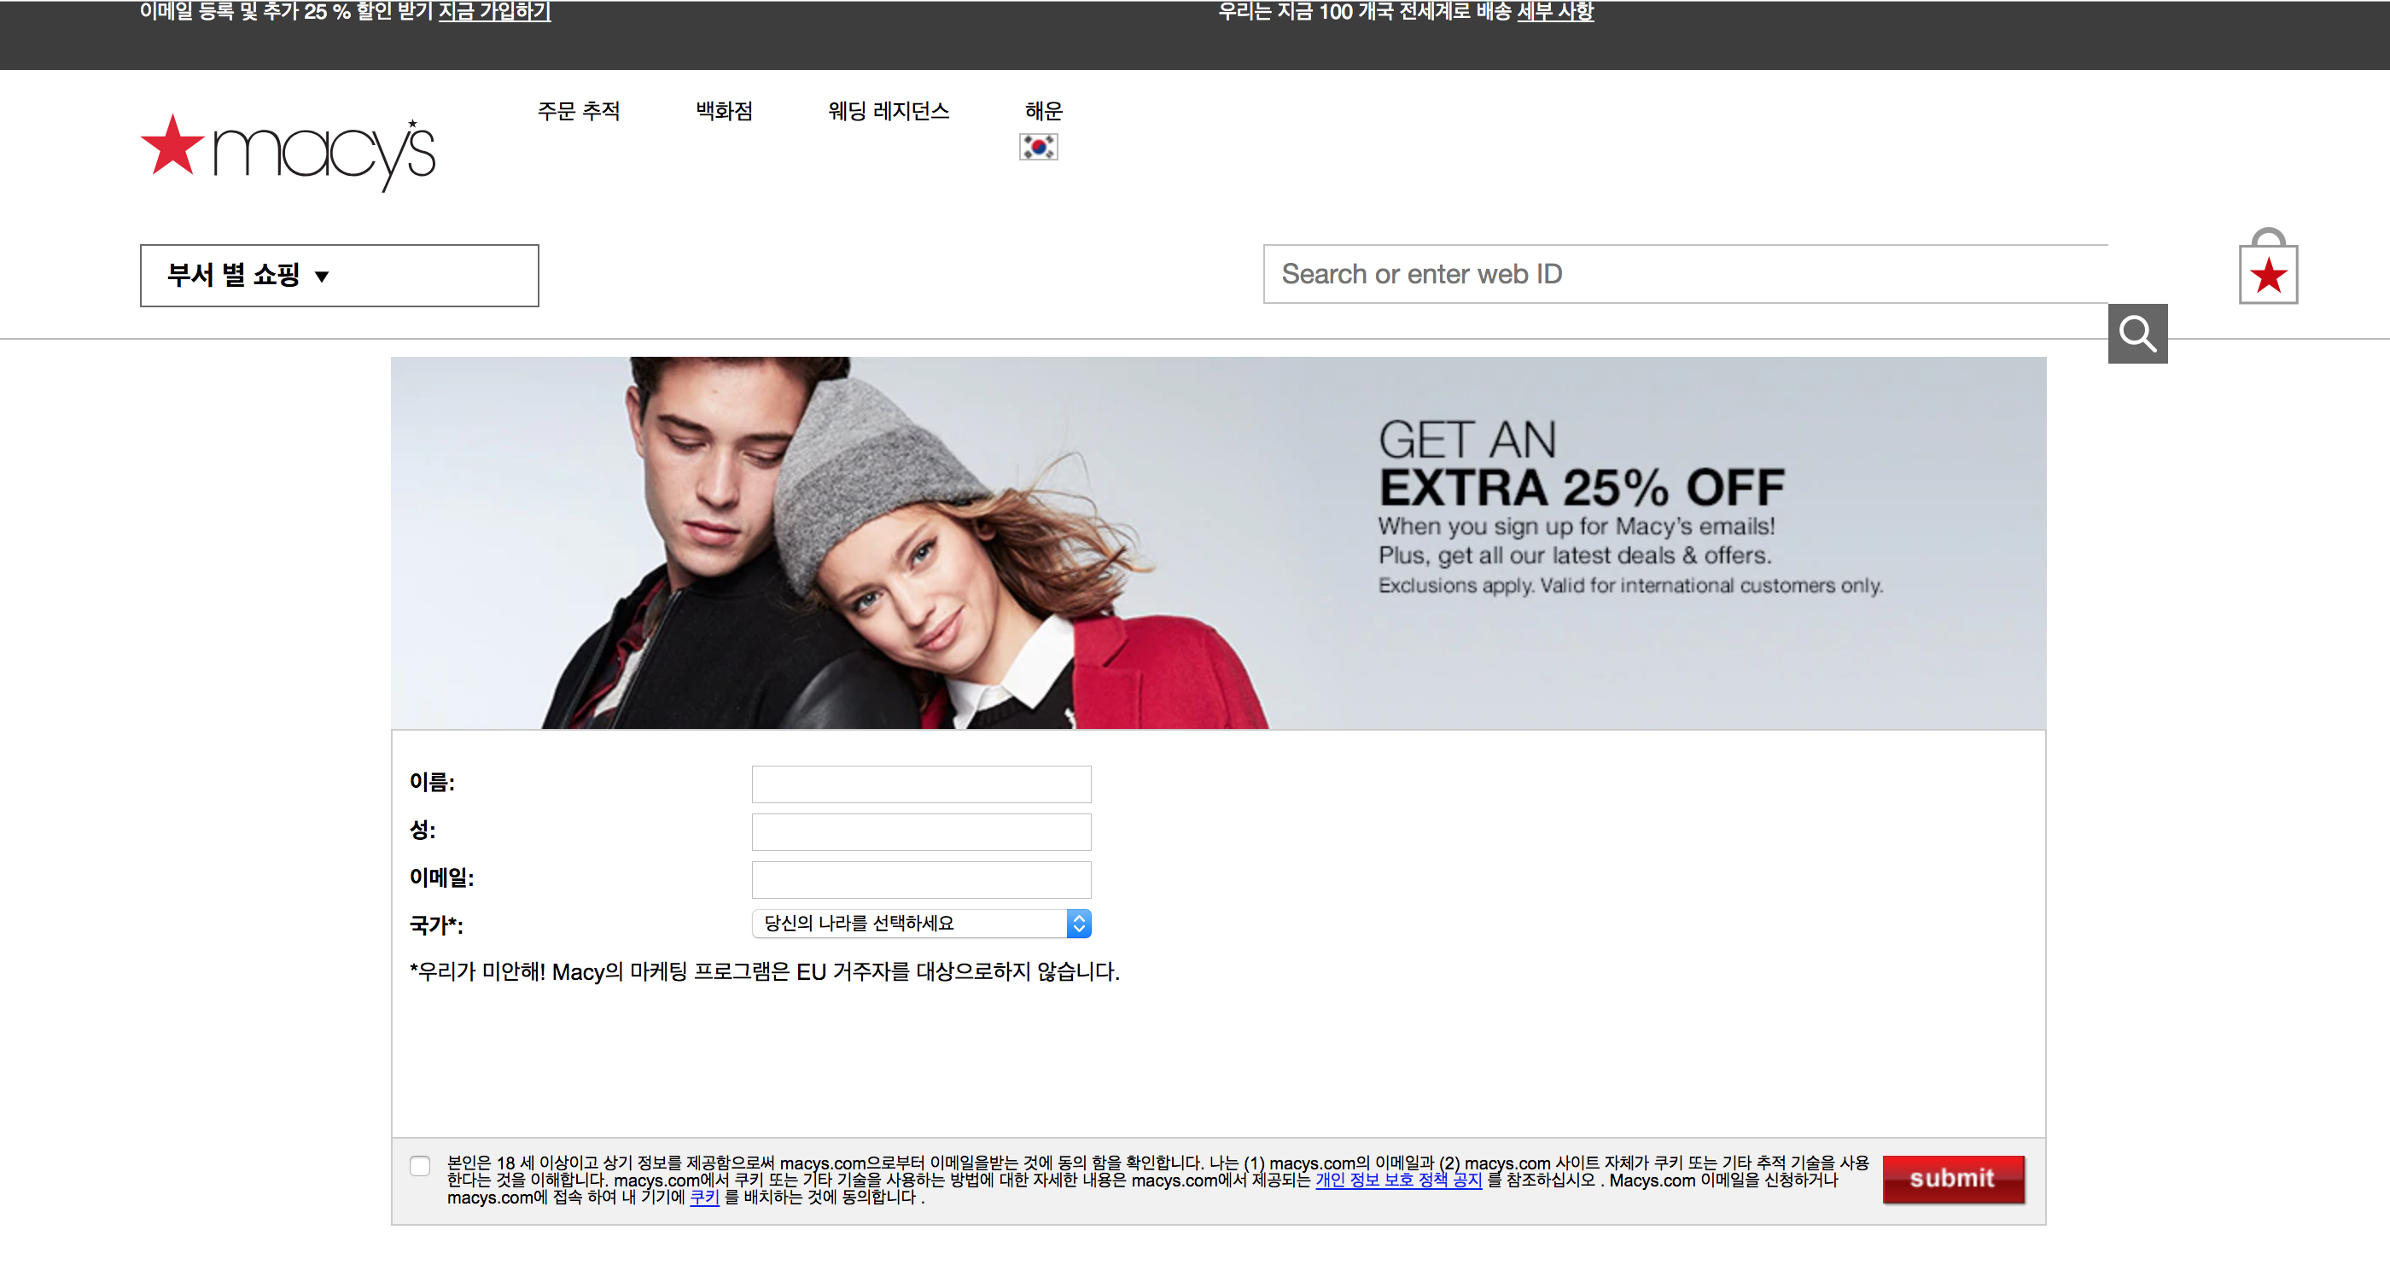Open the 쿠키 cookie link

click(704, 1198)
